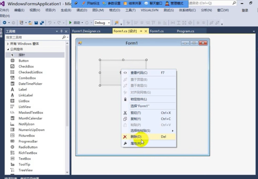The height and width of the screenshot is (179, 258).
Task: Open the 启动 button dropdown arrow
Action: tap(82, 23)
